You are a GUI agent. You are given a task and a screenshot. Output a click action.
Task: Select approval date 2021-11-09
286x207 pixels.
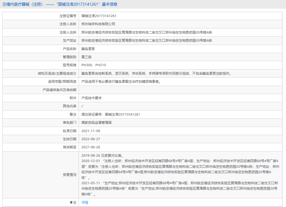point(91,131)
